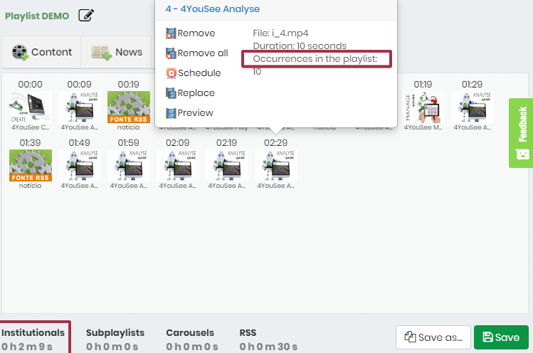Open the News tab

point(116,52)
